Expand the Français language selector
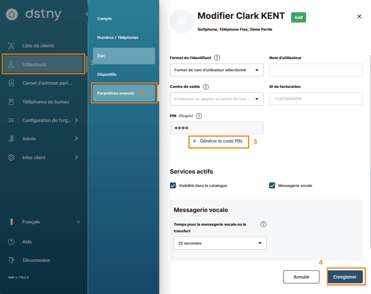Image resolution: width=371 pixels, height=294 pixels. click(44, 222)
